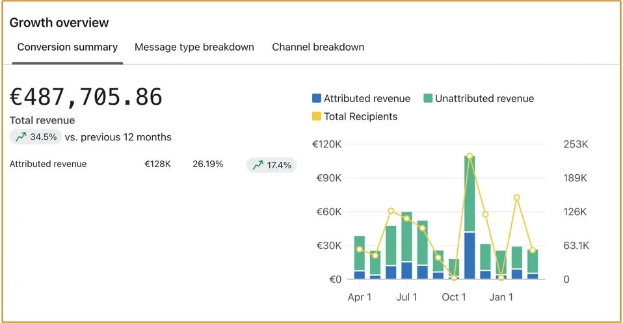Click the €487,705.86 total revenue figure

[x=86, y=97]
